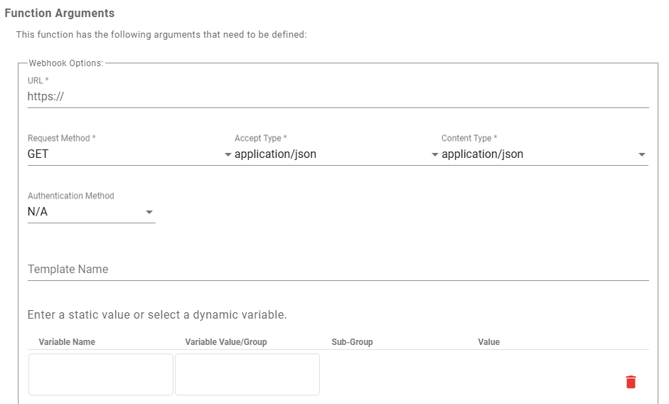Focus the Template Name field
The width and height of the screenshot is (669, 404).
338,270
